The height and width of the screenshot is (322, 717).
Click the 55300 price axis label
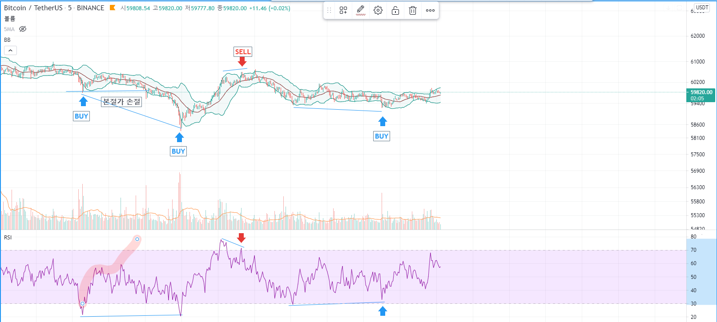click(x=697, y=215)
